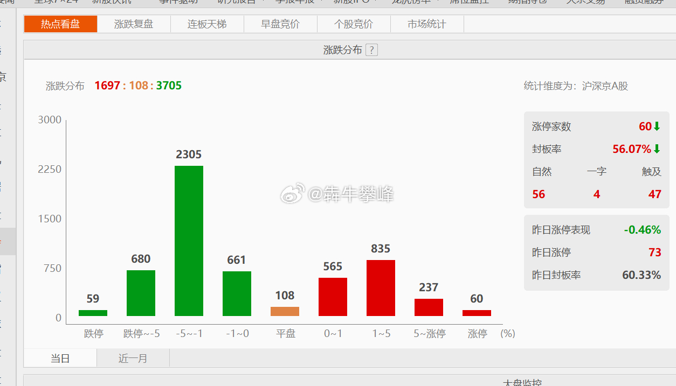The image size is (676, 386).
Task: Click the 跌停 axis label
Action: pos(93,334)
